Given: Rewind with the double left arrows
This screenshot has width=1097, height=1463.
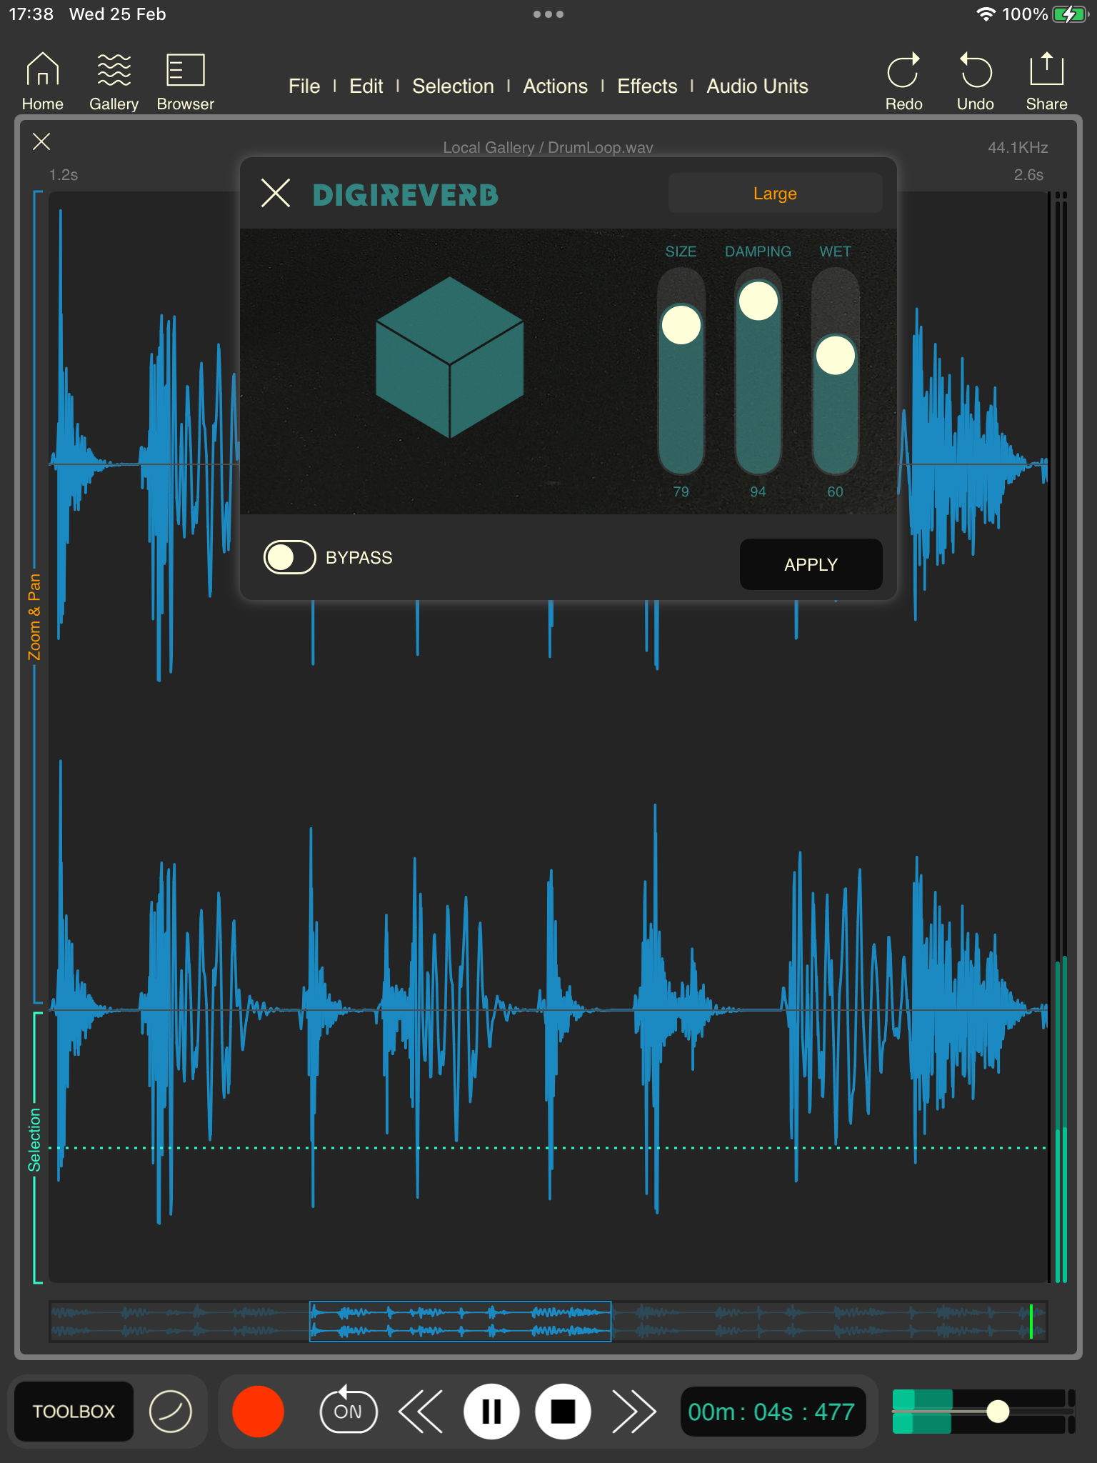Looking at the screenshot, I should click(x=421, y=1411).
